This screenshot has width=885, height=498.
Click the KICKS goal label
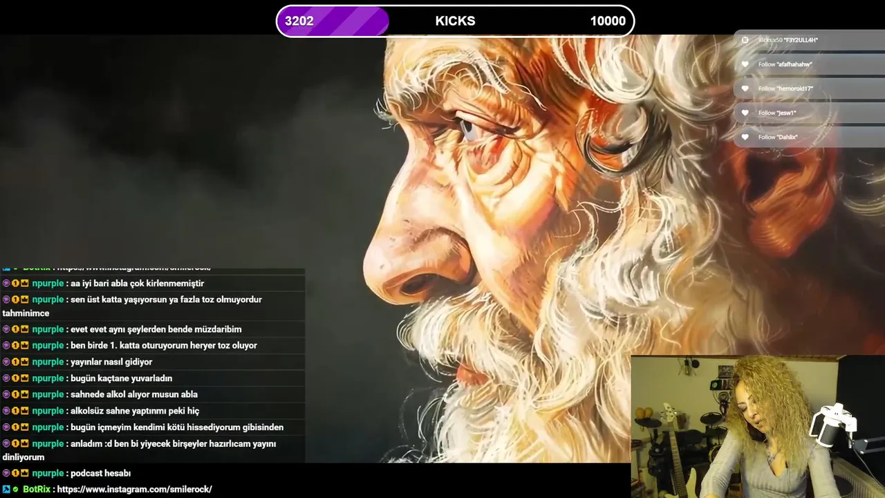pyautogui.click(x=455, y=21)
